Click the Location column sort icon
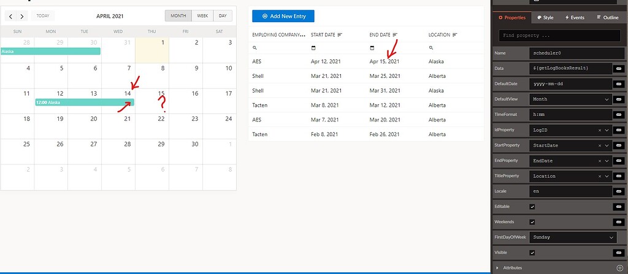628x274 pixels. [454, 35]
